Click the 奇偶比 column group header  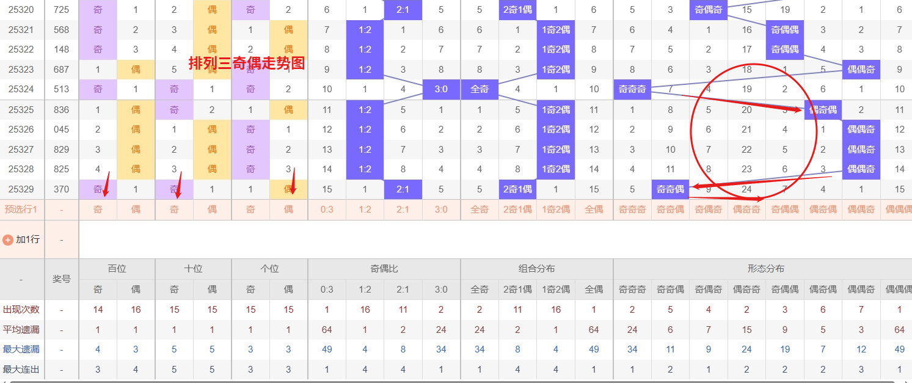click(384, 269)
